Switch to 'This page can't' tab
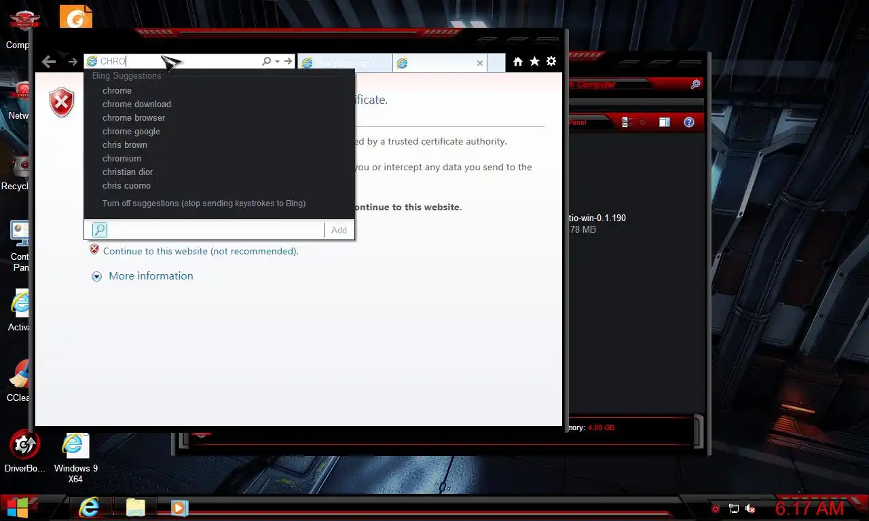 [x=345, y=63]
